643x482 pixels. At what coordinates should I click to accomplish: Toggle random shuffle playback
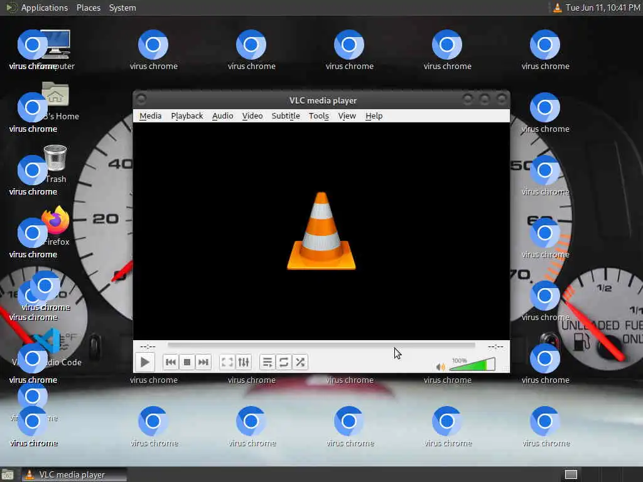pos(300,362)
